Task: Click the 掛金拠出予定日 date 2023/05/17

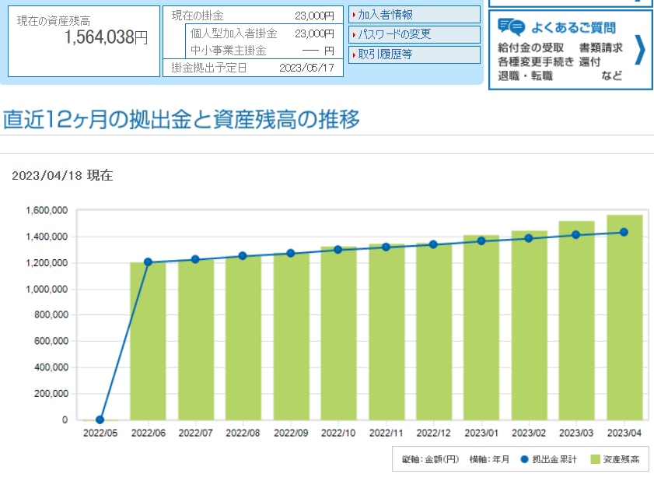Action: (306, 68)
